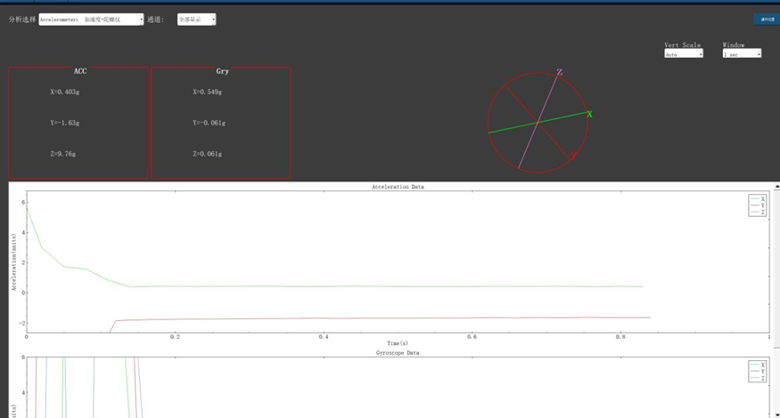This screenshot has width=780, height=418.
Task: Expand the channel dropdown showing 全部显示
Action: [x=196, y=20]
